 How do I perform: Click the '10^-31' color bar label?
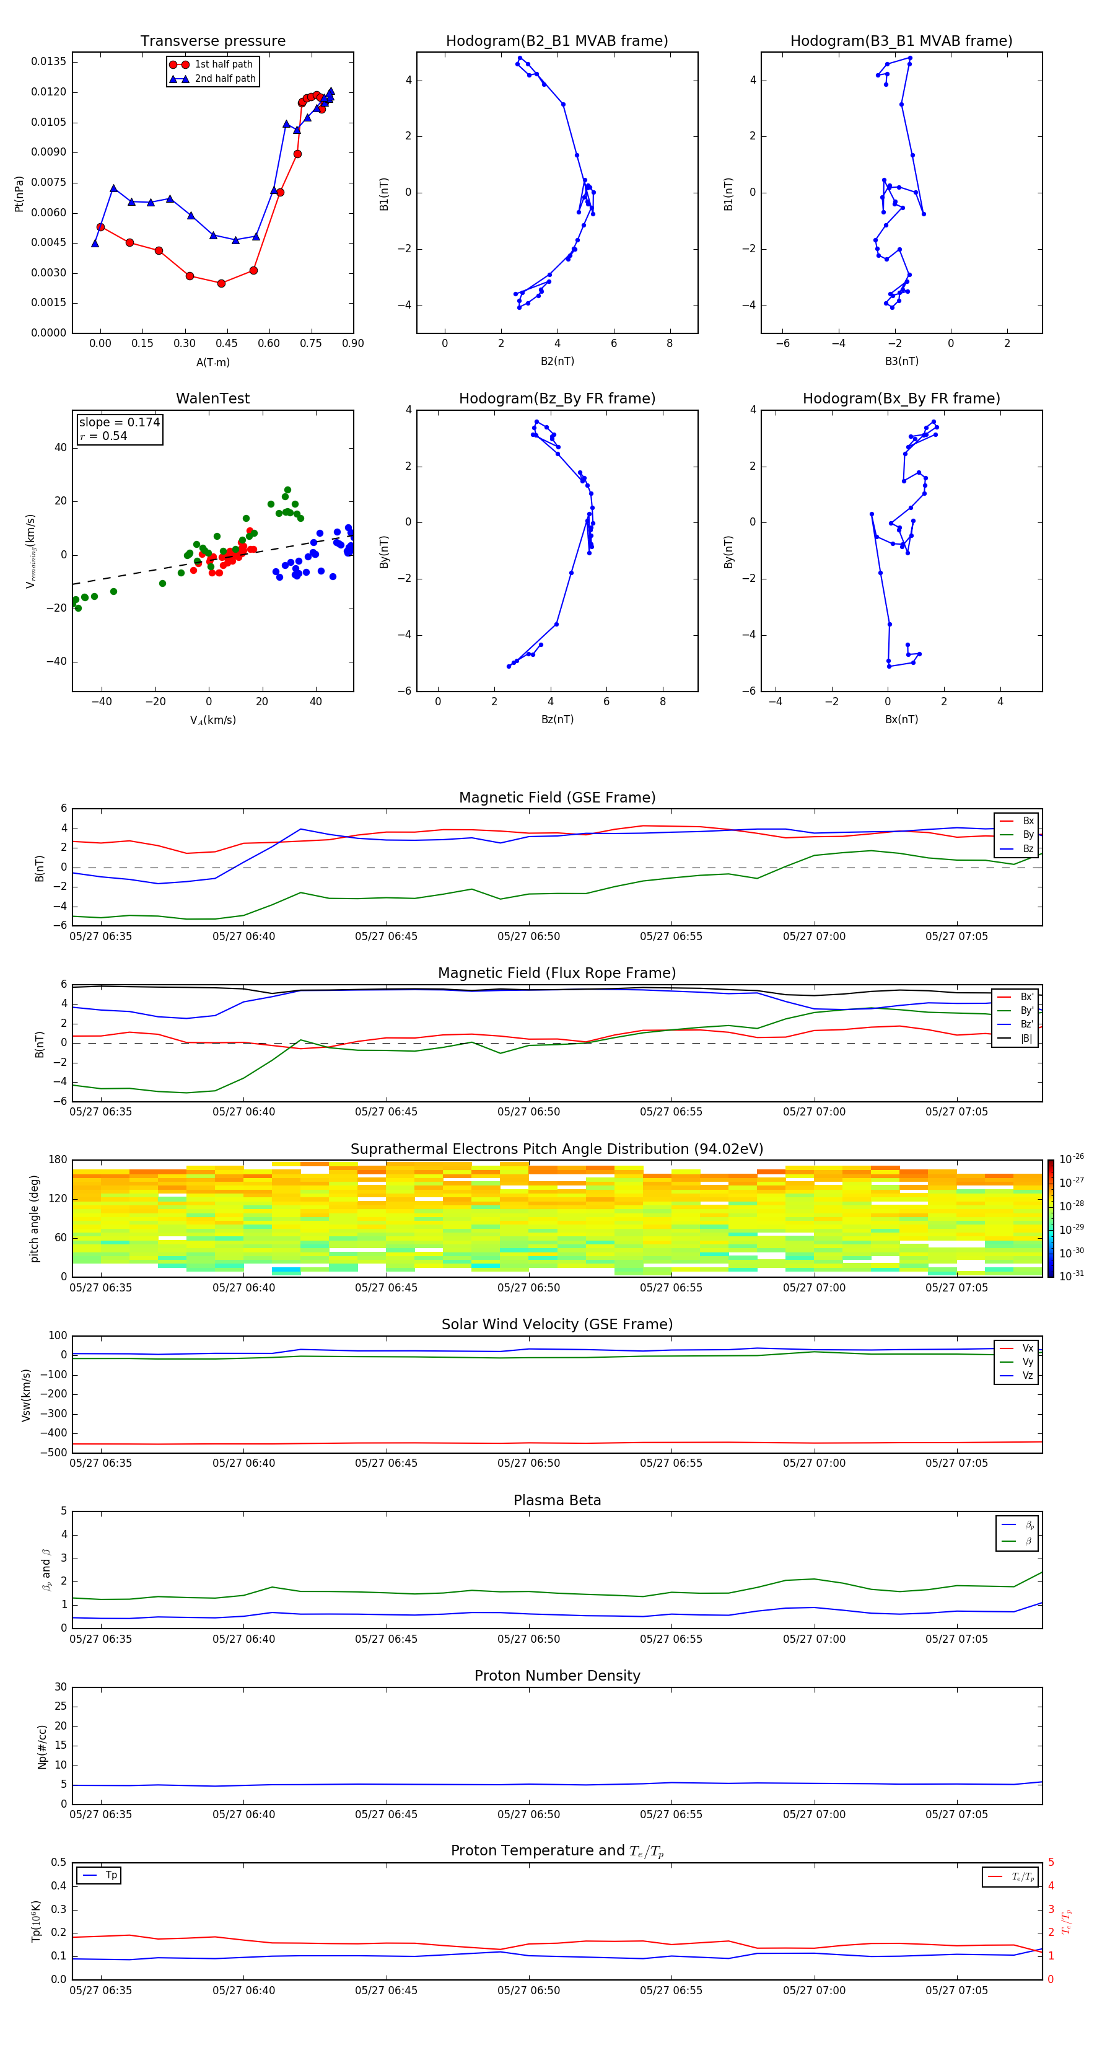pyautogui.click(x=1072, y=1276)
